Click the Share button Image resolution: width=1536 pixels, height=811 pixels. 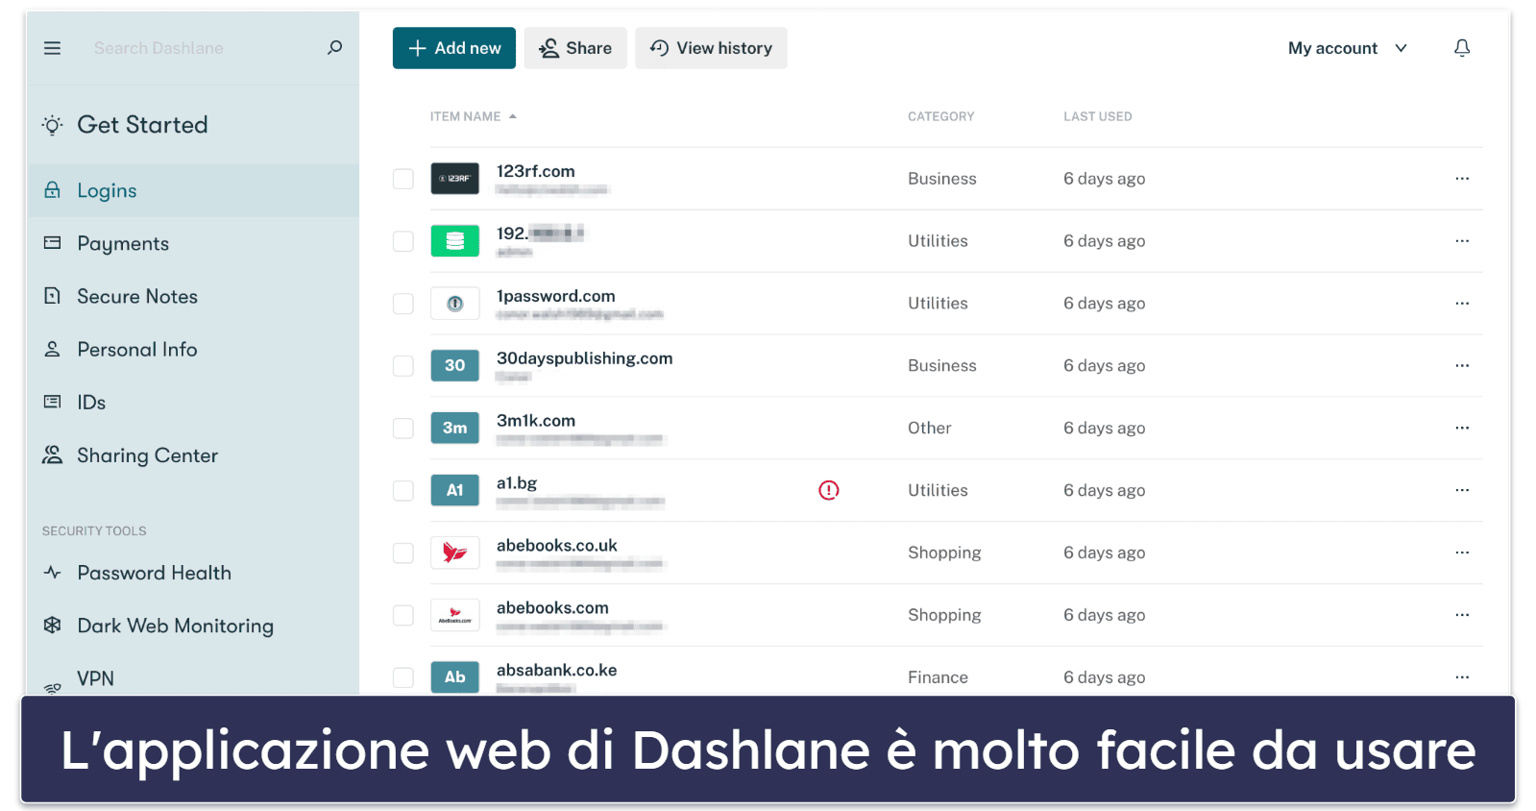coord(575,48)
